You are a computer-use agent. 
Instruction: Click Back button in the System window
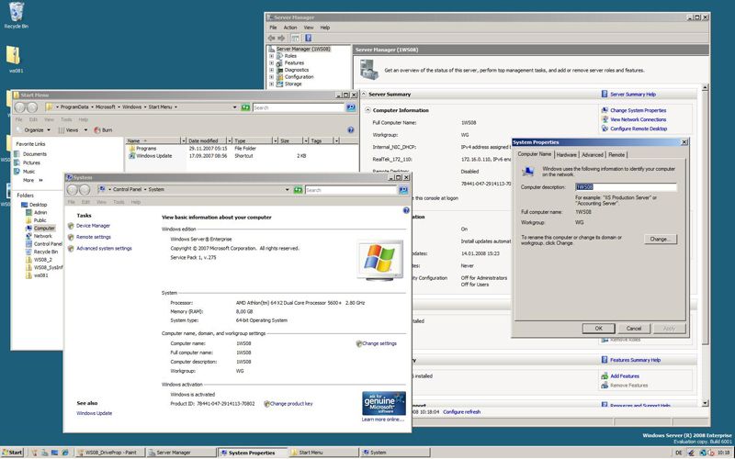tap(73, 190)
